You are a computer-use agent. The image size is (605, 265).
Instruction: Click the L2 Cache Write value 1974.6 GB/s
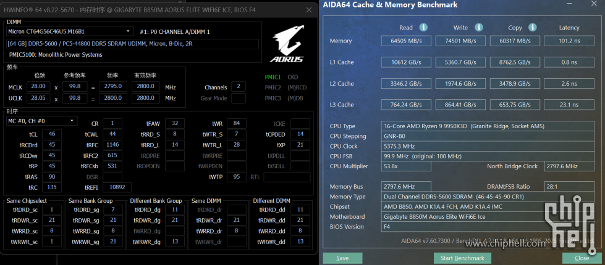461,83
